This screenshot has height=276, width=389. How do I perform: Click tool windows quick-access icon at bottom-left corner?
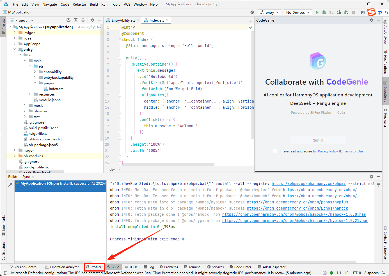[x=5, y=273]
